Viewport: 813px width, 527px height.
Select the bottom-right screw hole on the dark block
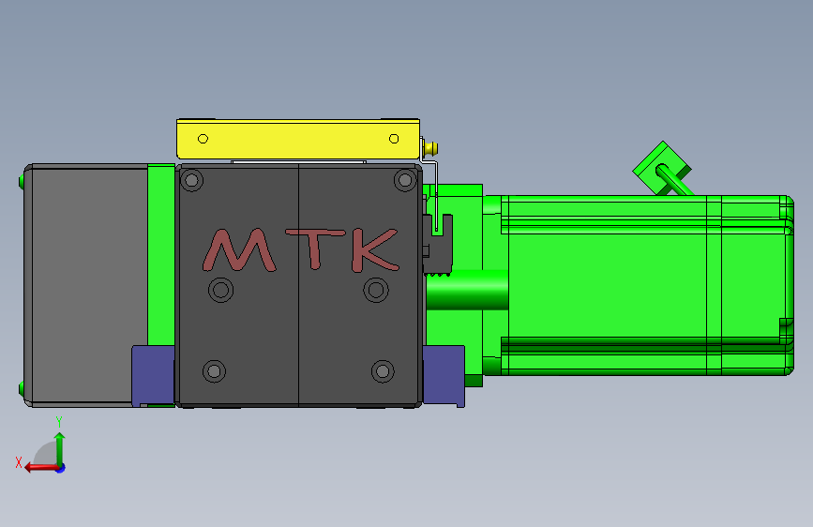coord(383,371)
